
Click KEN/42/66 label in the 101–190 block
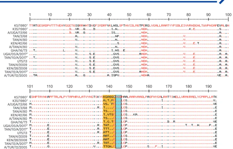[19, 115]
